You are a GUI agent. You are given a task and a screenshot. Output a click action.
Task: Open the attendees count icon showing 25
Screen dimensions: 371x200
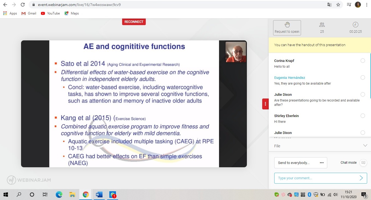(322, 25)
